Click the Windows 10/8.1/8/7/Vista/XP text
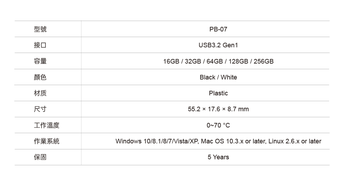 (157, 141)
